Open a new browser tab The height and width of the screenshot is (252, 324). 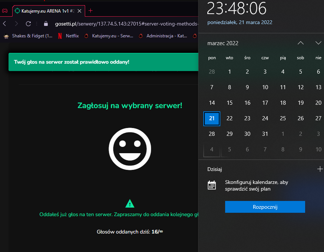click(x=90, y=10)
